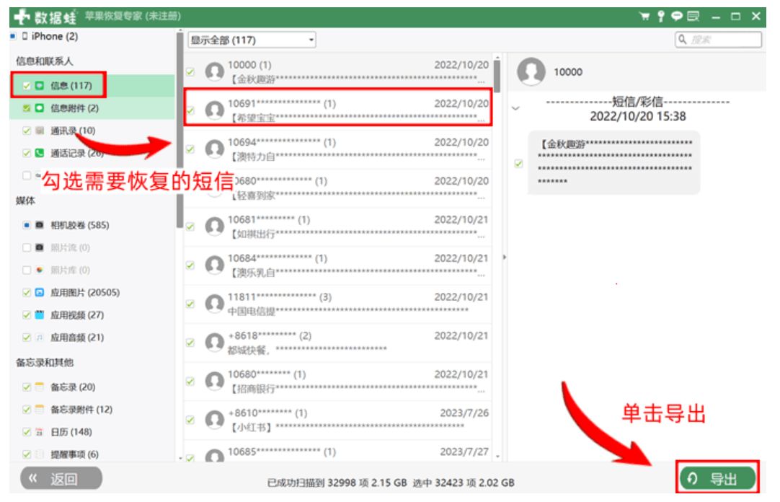This screenshot has height=502, width=780.
Task: Click the 信息 (117) message icon
Action: click(40, 86)
